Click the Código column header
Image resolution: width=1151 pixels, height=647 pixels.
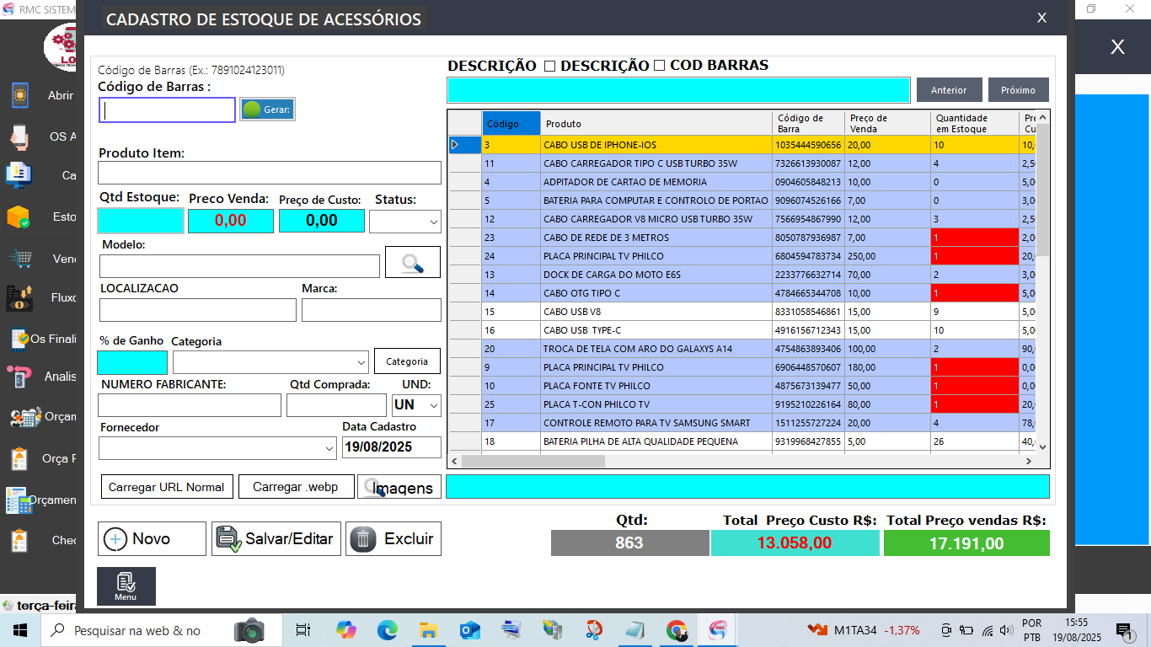[511, 124]
